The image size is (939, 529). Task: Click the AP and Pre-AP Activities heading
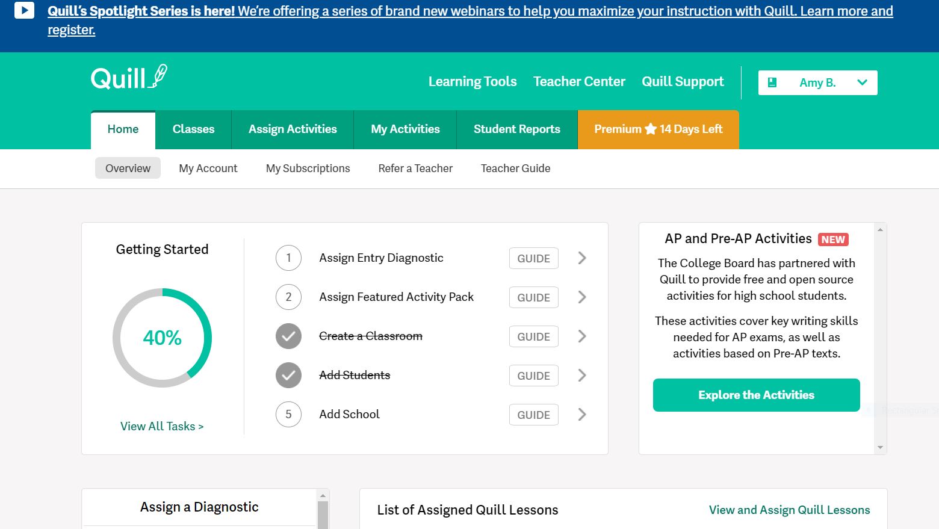coord(738,239)
